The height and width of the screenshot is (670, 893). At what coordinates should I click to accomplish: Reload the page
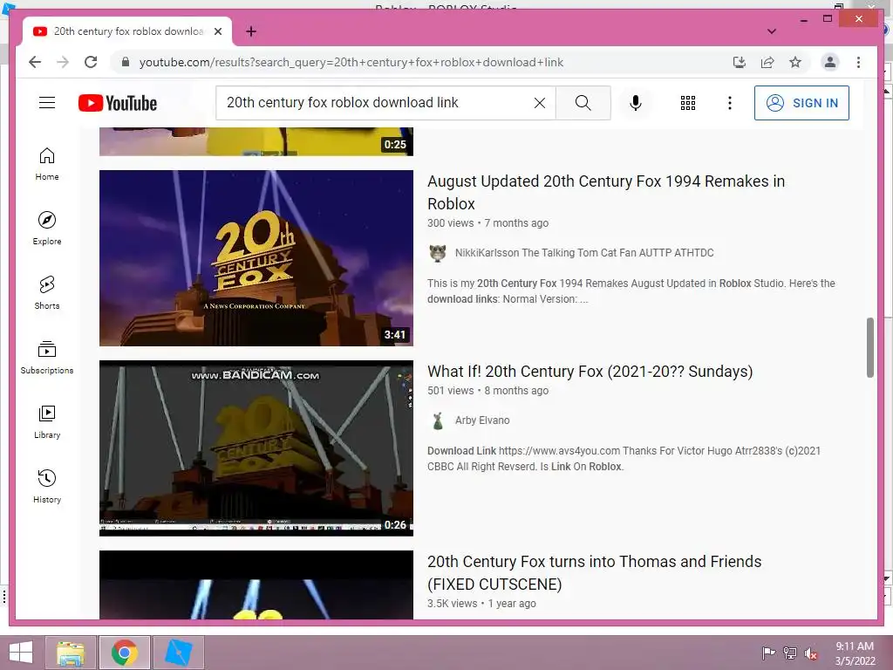pyautogui.click(x=91, y=62)
